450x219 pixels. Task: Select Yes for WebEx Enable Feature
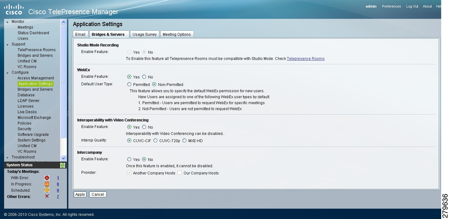(129, 77)
